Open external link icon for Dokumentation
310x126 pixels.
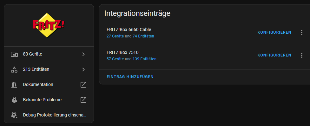click(83, 85)
